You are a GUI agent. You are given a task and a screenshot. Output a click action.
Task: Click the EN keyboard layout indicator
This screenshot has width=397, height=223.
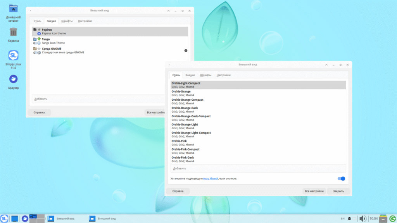click(x=343, y=218)
